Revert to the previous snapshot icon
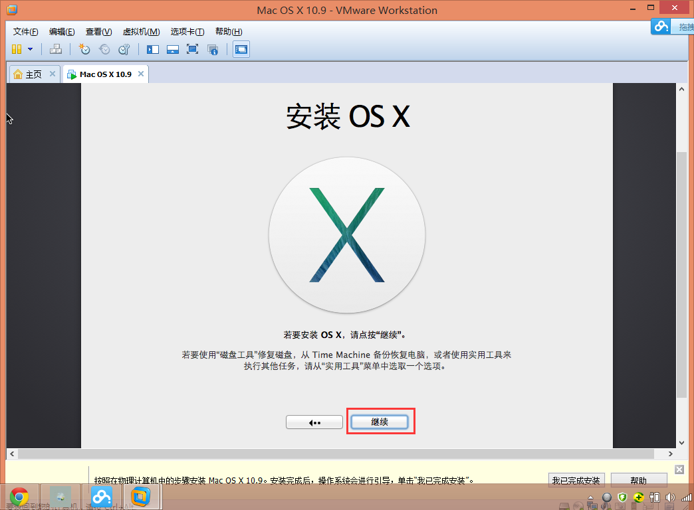Image resolution: width=694 pixels, height=510 pixels. click(x=104, y=49)
